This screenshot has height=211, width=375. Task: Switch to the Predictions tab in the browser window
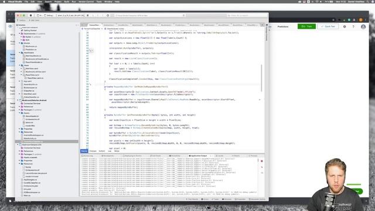[x=283, y=26]
